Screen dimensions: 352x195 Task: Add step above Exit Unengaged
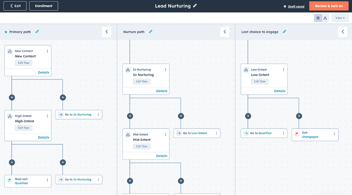[x=299, y=116]
